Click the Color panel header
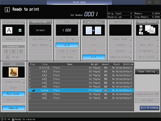161x121 pixels. [x=13, y=64]
